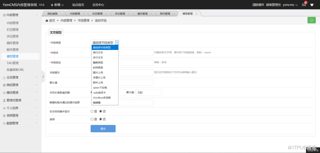This screenshot has width=320, height=153.
Task: Choose 多行文本 from field type list
Action: click(105, 58)
